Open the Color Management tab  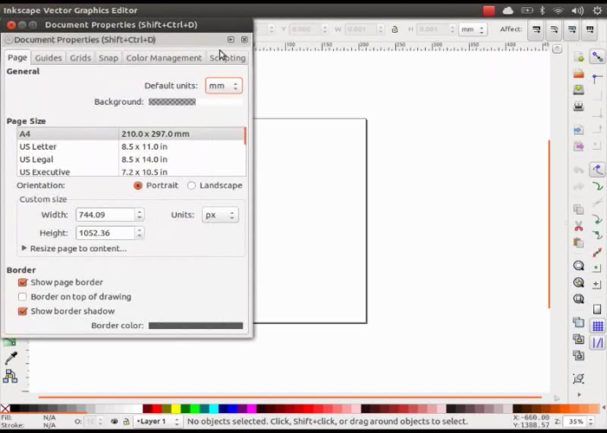click(163, 58)
